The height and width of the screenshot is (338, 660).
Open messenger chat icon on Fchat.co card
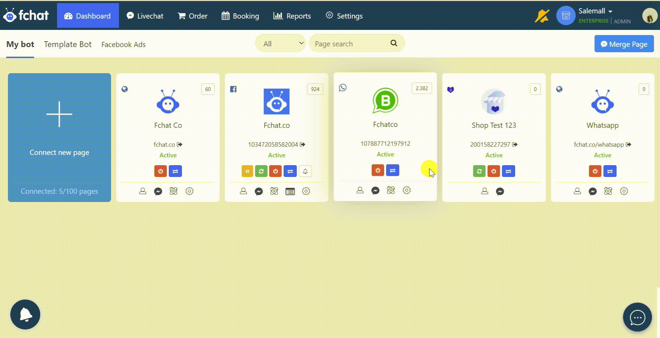[259, 191]
